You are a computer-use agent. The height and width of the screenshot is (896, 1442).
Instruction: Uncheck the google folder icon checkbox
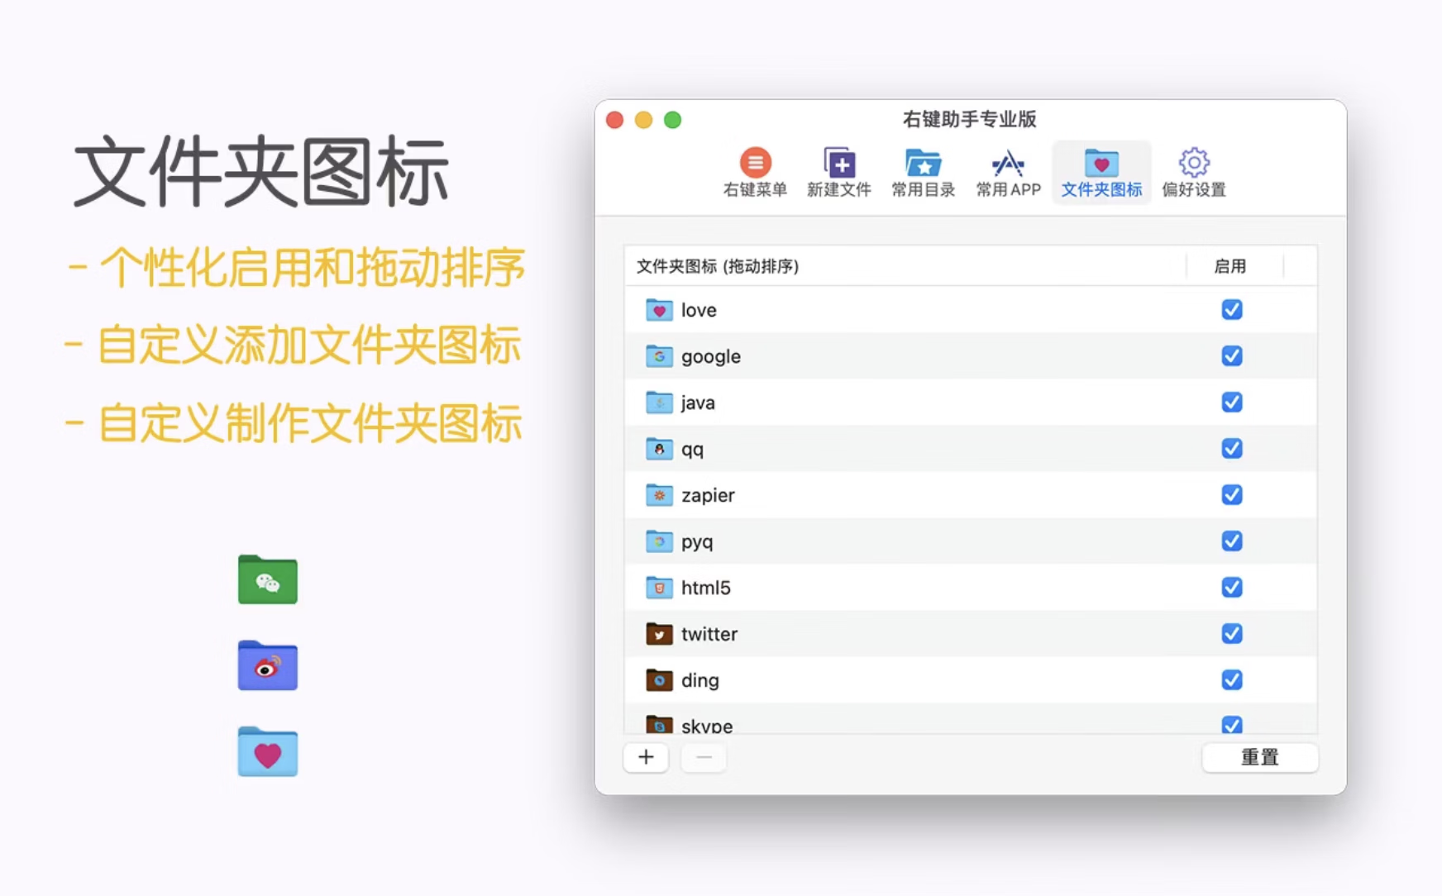point(1231,356)
